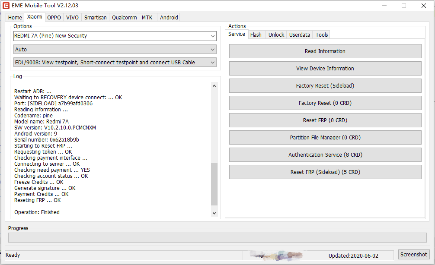This screenshot has width=435, height=265.
Task: Click 'Android version: 9' log line
Action: click(x=36, y=134)
